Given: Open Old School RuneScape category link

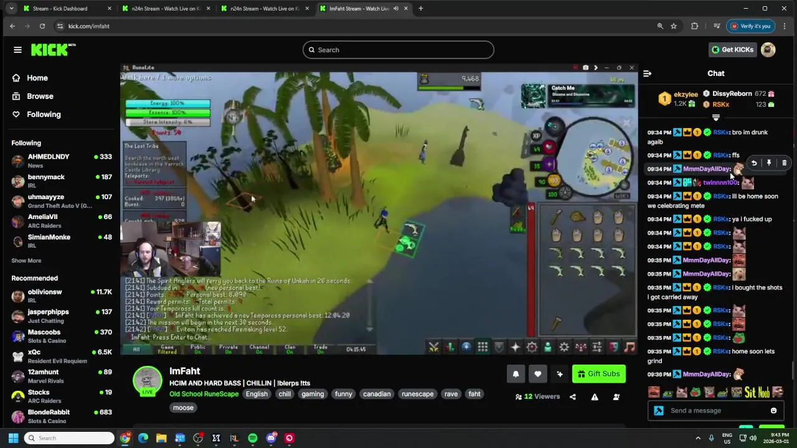Looking at the screenshot, I should pos(204,394).
